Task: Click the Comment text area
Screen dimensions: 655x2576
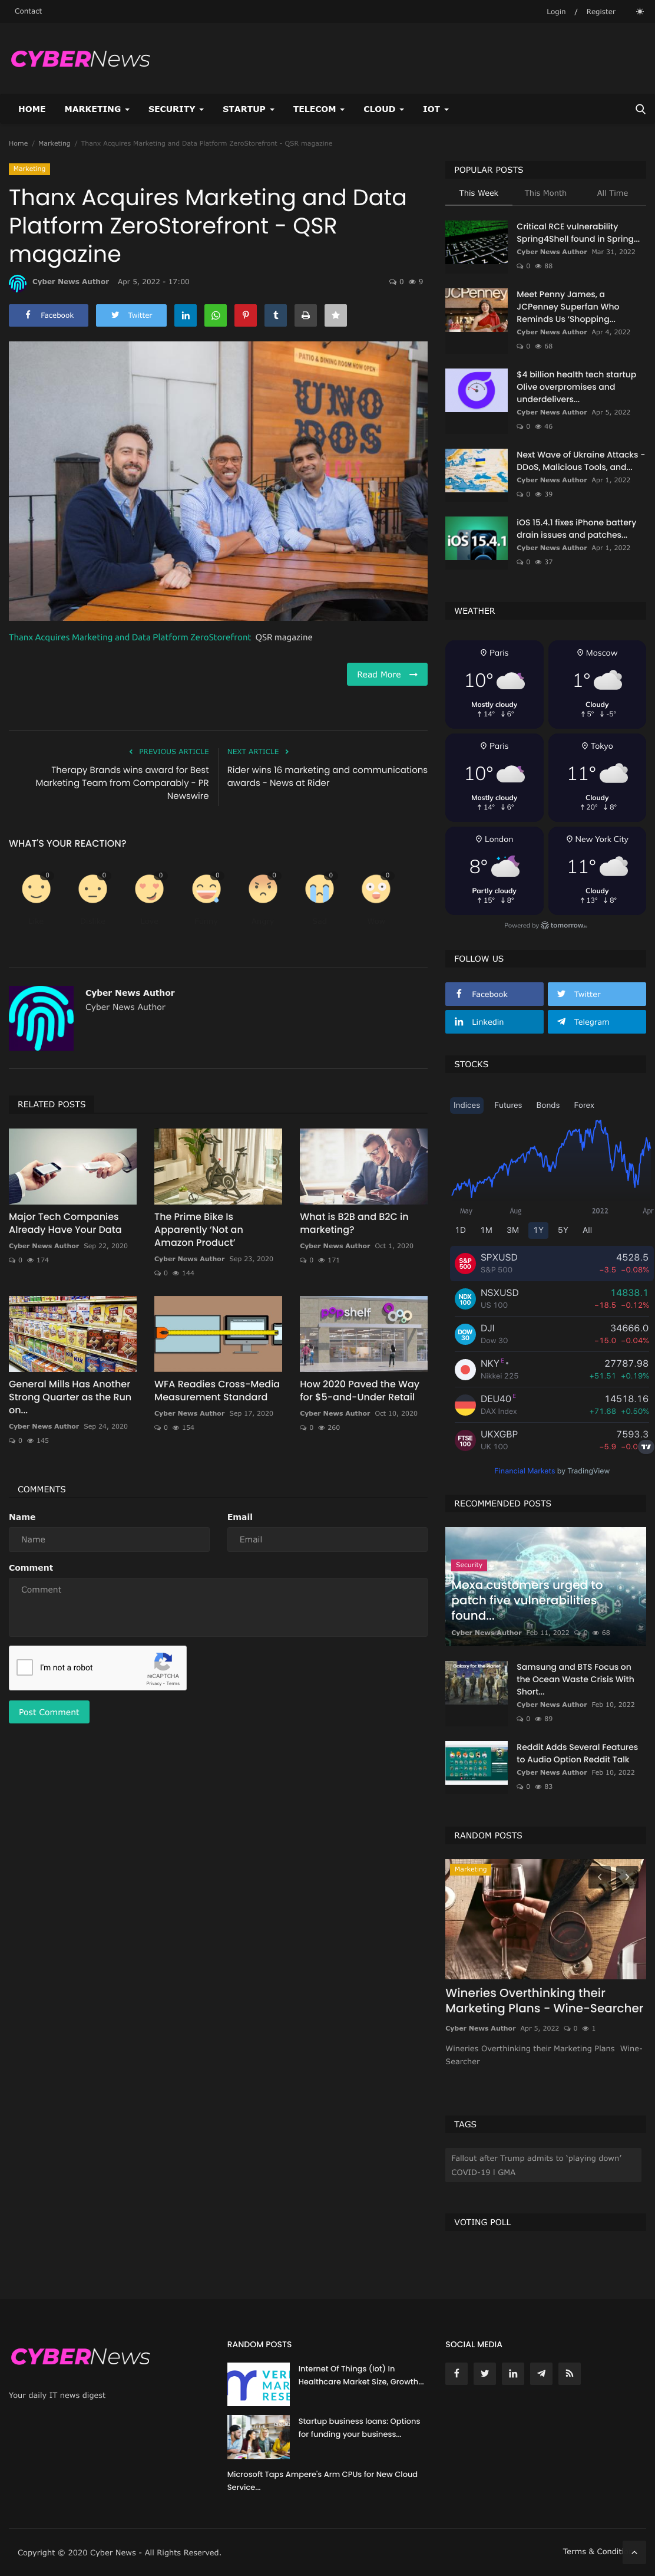Action: (218, 1607)
